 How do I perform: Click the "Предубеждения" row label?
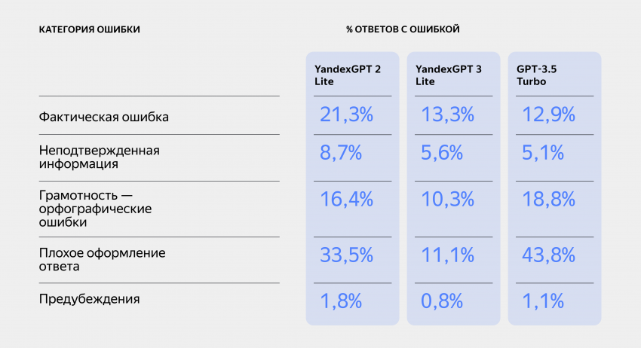coord(89,299)
